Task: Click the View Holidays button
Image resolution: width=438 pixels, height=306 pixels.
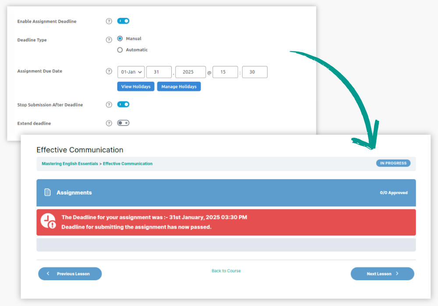Action: click(136, 87)
